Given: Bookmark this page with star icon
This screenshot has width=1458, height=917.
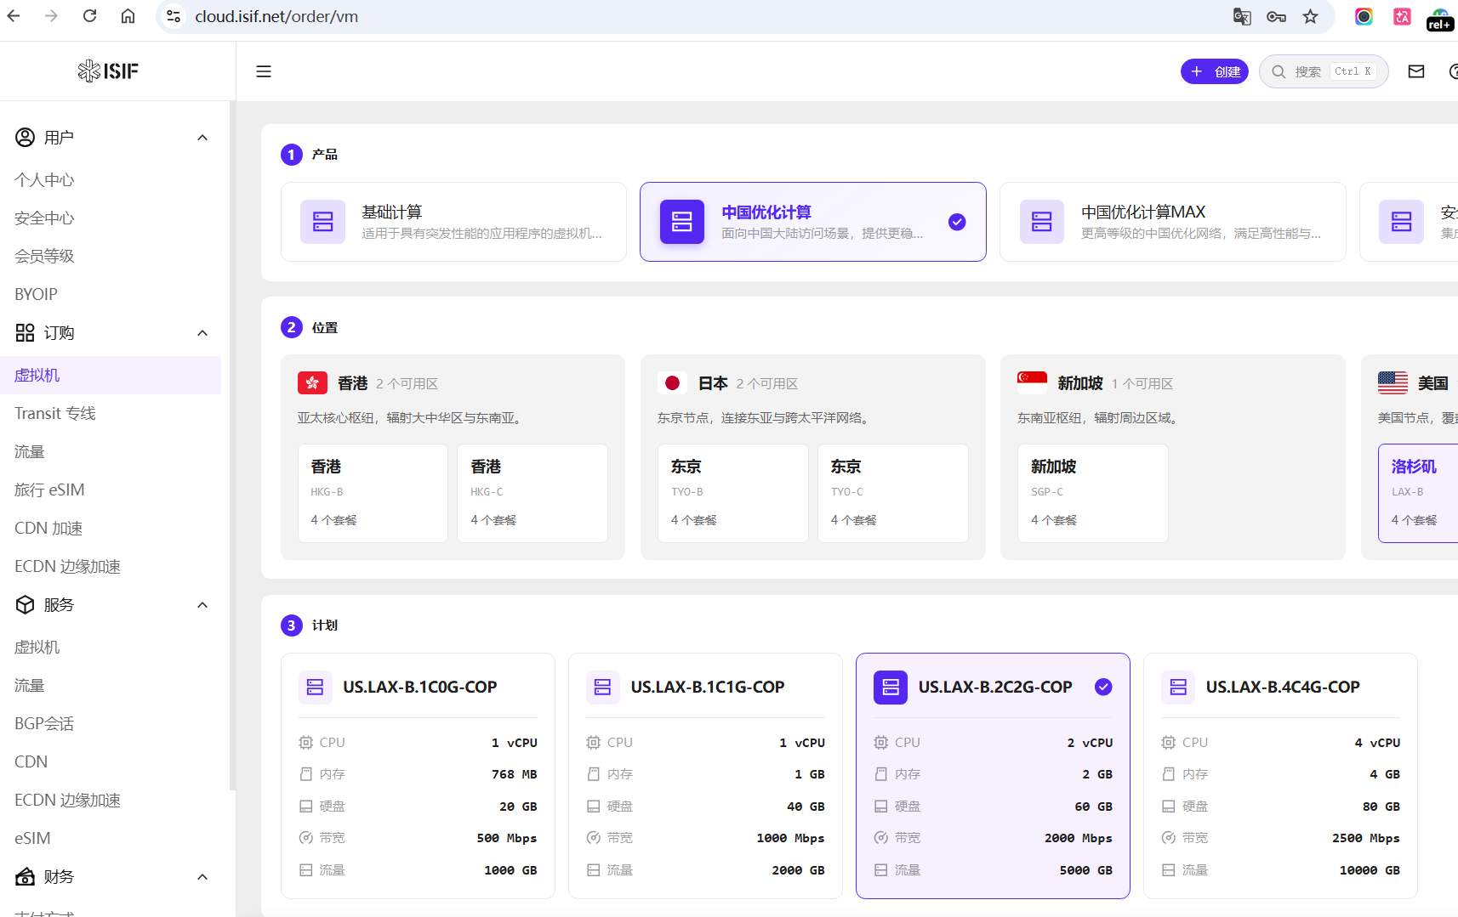Looking at the screenshot, I should coord(1311,16).
